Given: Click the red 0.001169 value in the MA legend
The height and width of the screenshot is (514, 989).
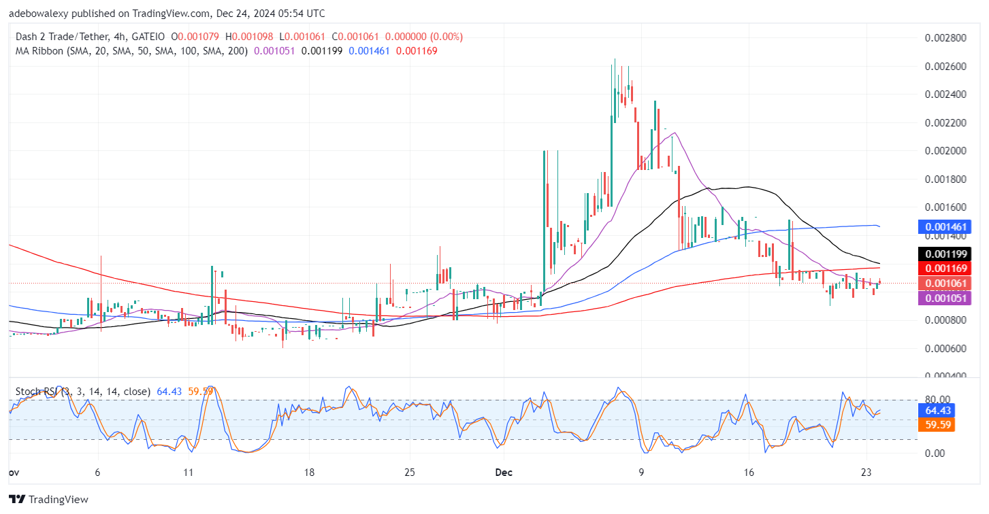Looking at the screenshot, I should point(417,50).
